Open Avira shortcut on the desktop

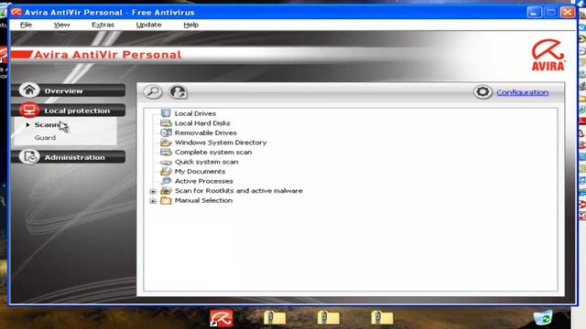(222, 318)
